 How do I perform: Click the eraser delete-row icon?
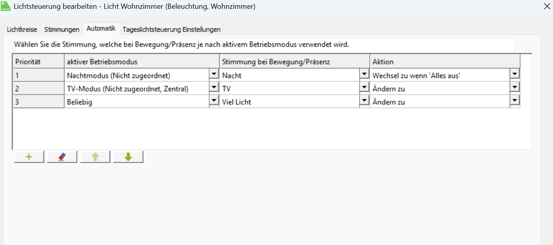tap(62, 157)
